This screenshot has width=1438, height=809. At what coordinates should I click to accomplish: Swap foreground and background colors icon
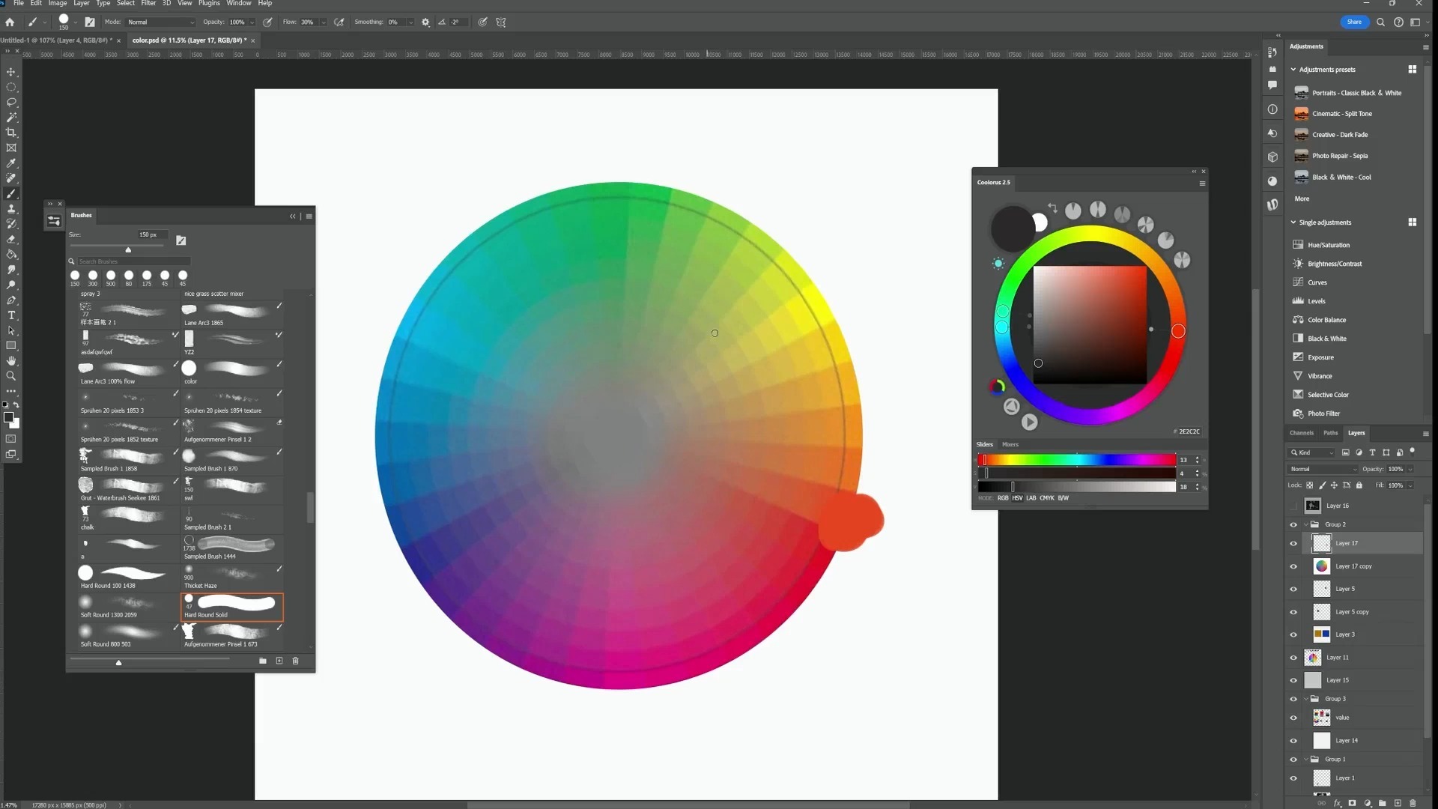(x=16, y=405)
